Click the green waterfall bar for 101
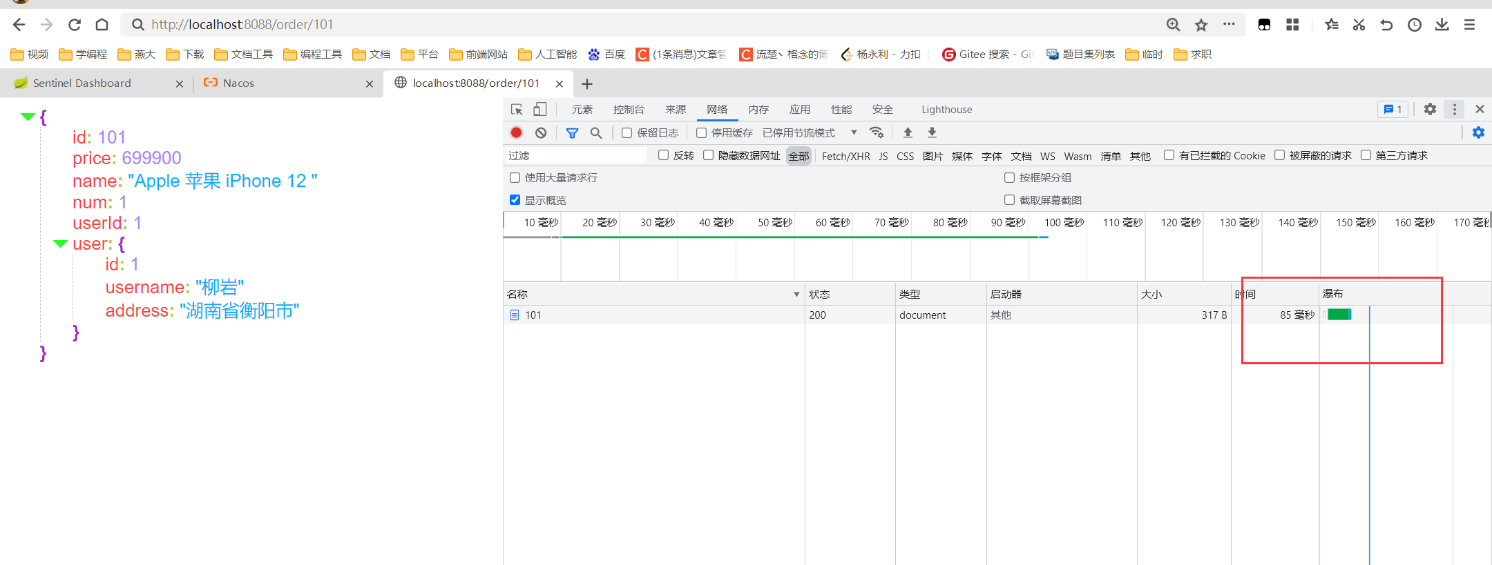The height and width of the screenshot is (565, 1492). click(1339, 315)
